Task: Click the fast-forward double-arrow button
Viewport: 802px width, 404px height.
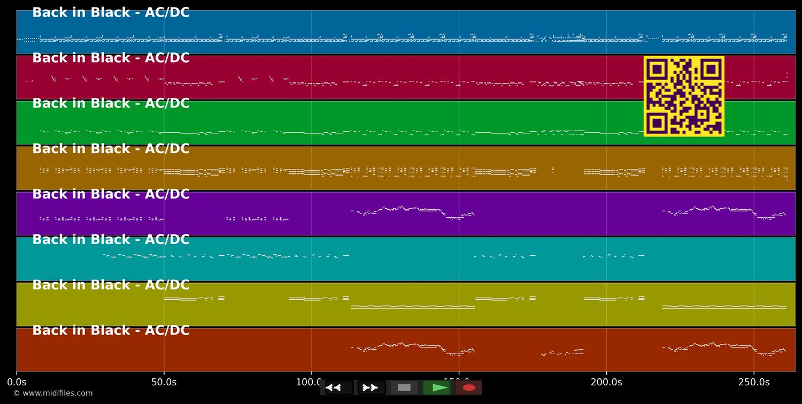Action: [372, 387]
